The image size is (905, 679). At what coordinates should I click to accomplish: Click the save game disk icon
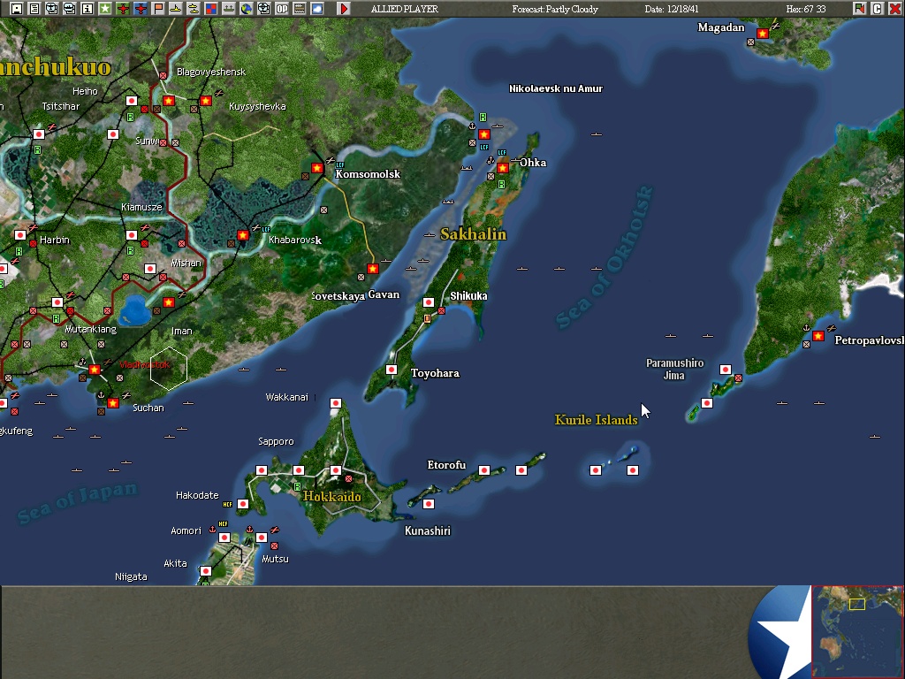point(16,9)
